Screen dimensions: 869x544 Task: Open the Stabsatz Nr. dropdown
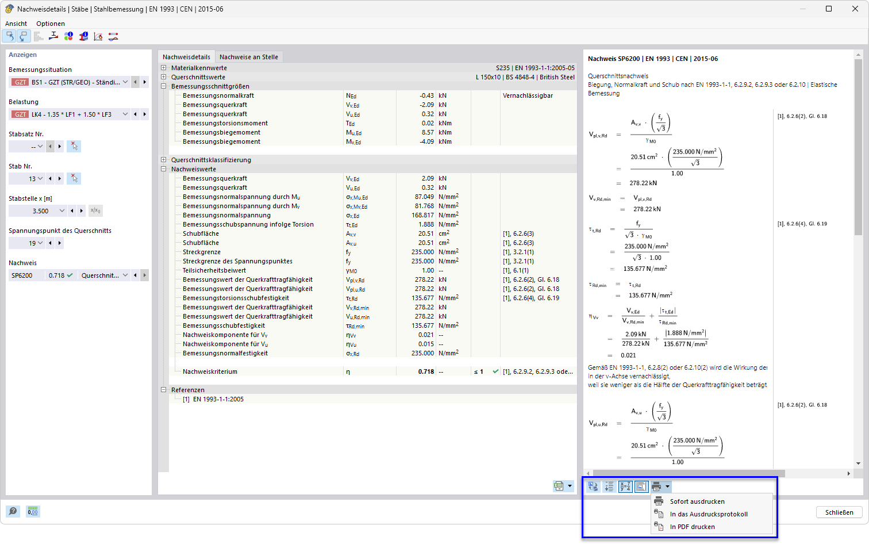(x=40, y=147)
